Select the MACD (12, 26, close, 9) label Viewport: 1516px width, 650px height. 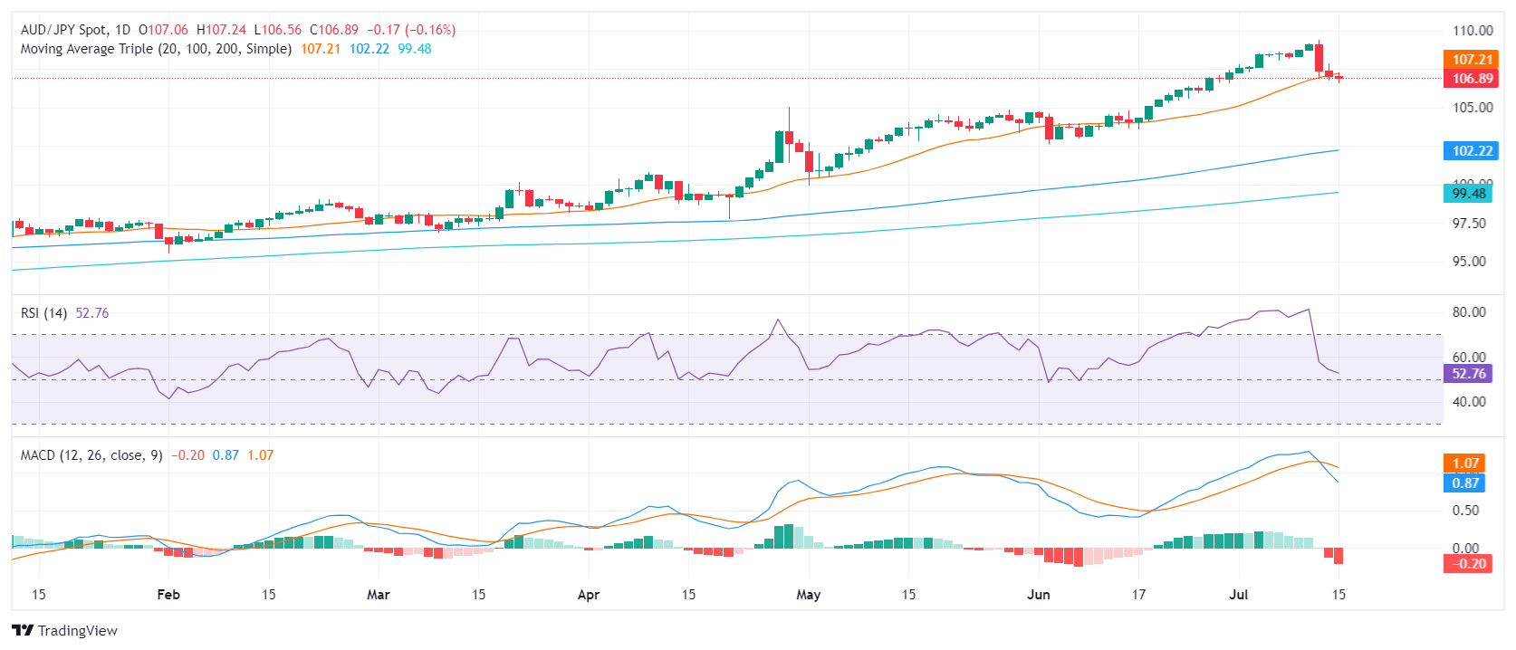[x=91, y=455]
